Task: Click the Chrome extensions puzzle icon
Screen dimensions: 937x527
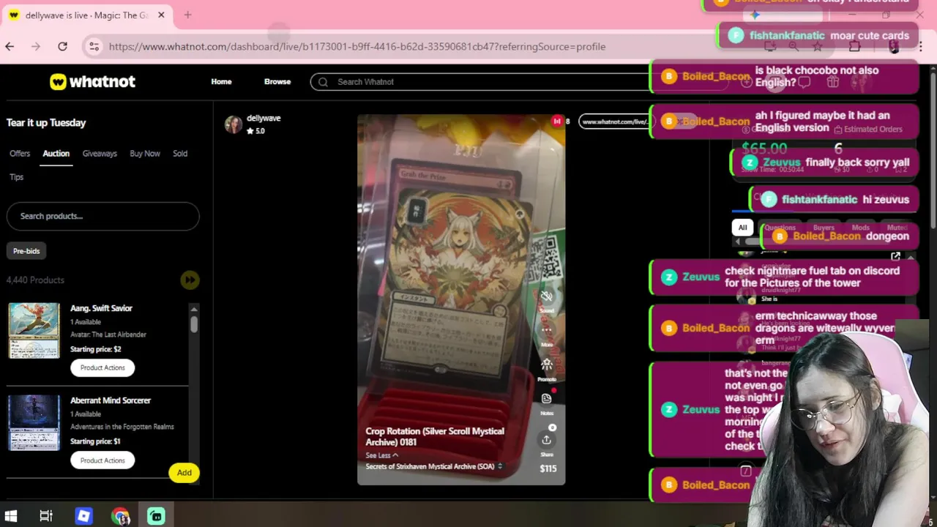Action: [854, 46]
